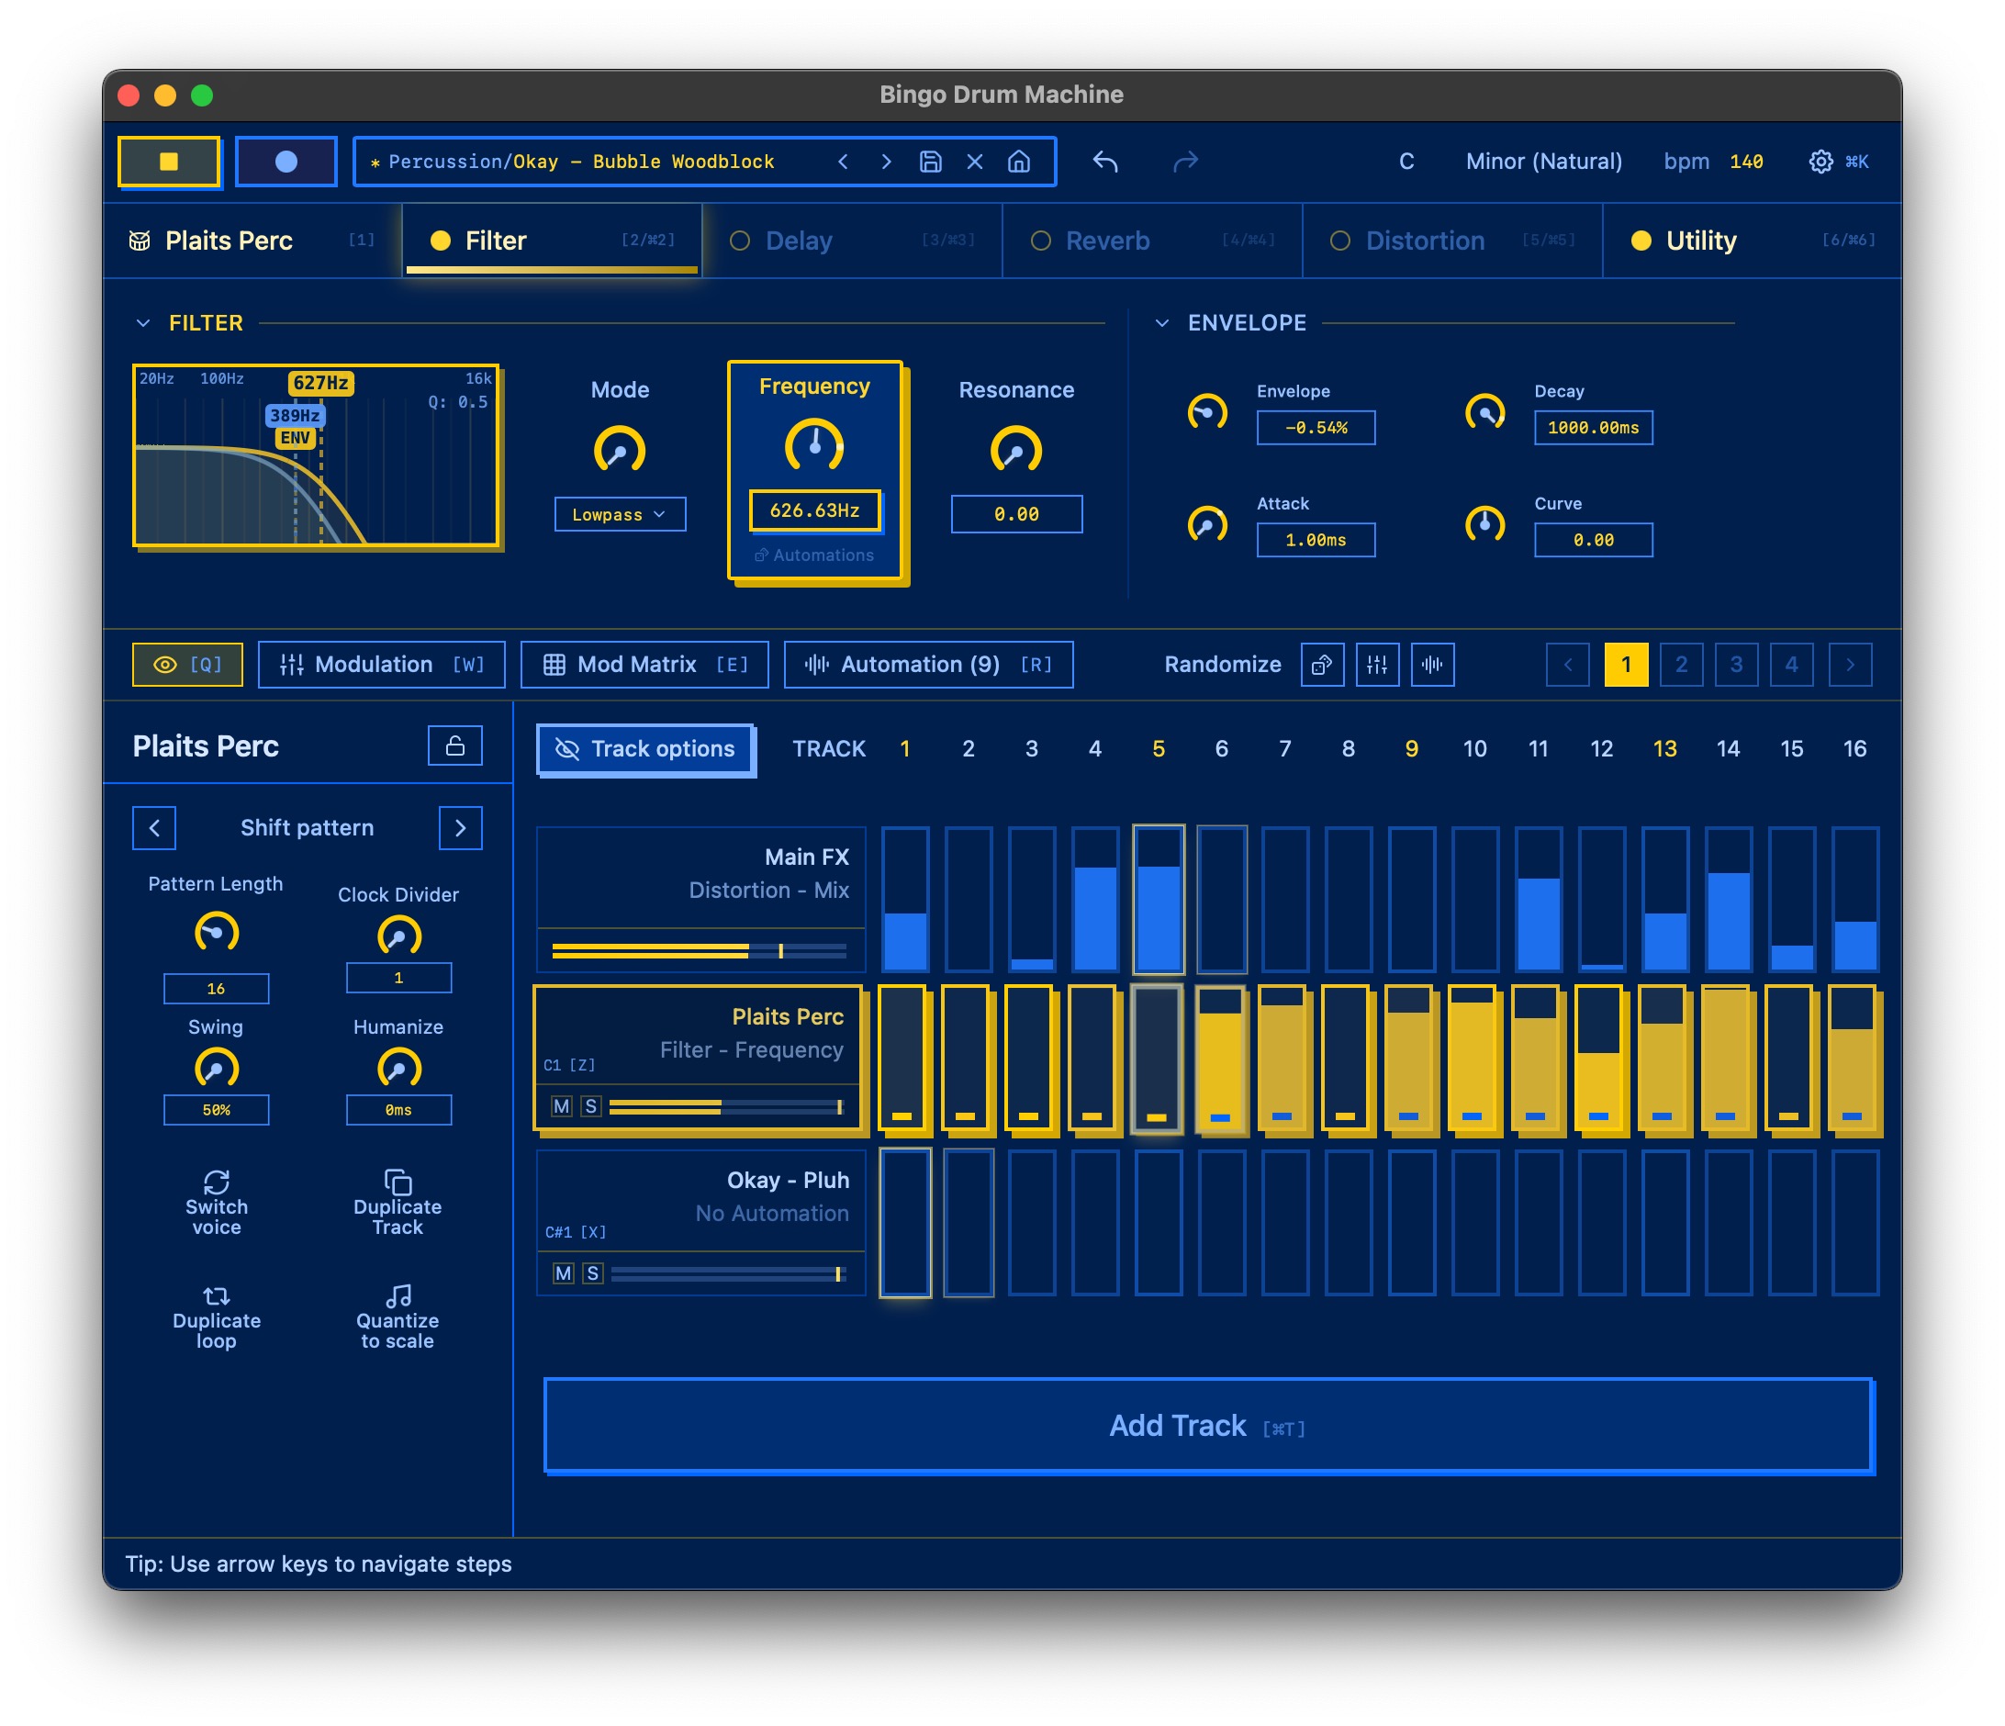The width and height of the screenshot is (2005, 1726).
Task: Toggle the eye visibility button [Q]
Action: (187, 665)
